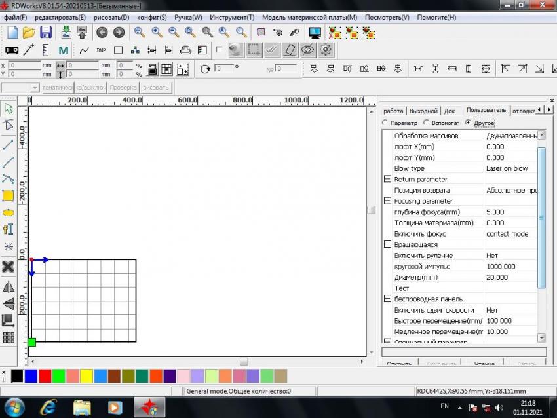Viewport: 557px width, 418px height.
Task: Collapse the Return parameter section
Action: [387, 180]
